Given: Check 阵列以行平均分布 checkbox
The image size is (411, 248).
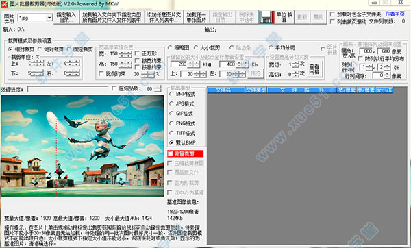Looking at the screenshot, I should [360, 58].
